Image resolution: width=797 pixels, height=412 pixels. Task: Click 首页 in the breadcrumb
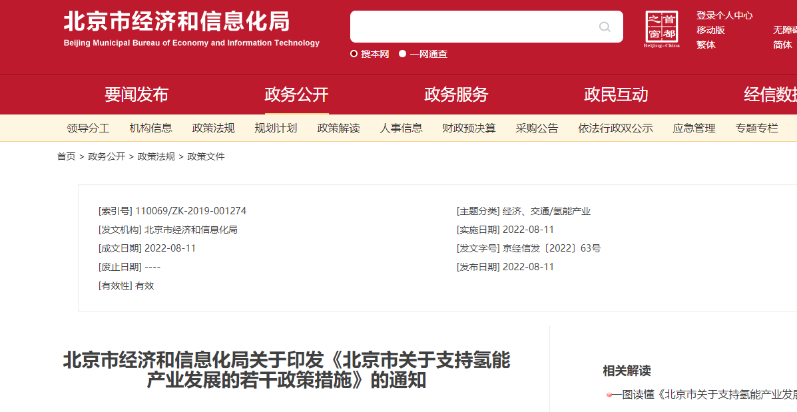point(66,156)
